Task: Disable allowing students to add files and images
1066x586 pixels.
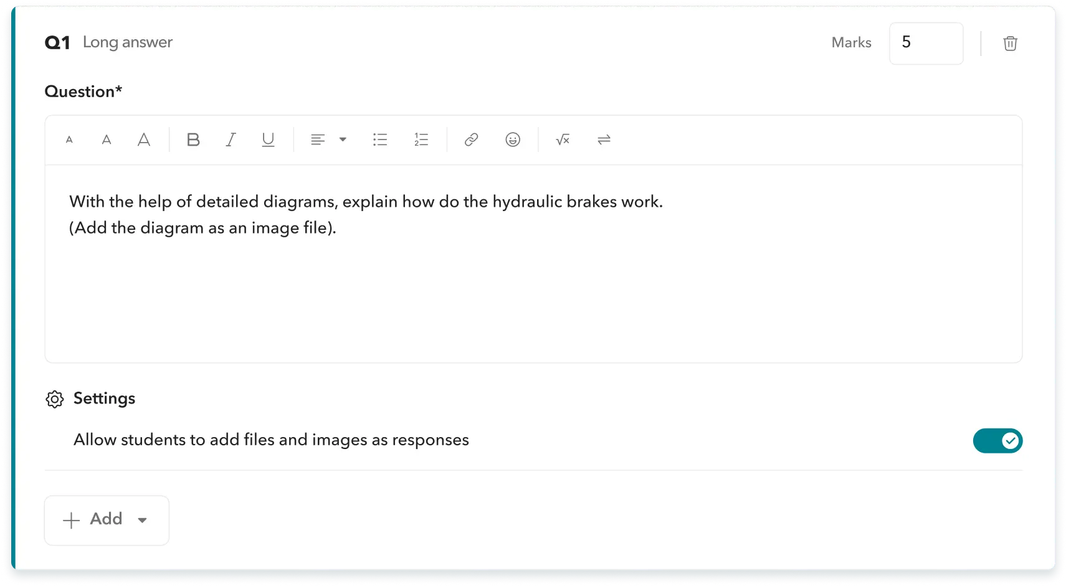Action: tap(997, 440)
